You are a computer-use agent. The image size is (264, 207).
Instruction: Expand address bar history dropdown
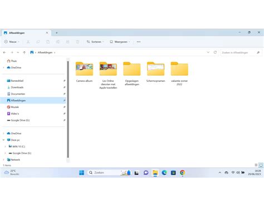(x=208, y=52)
